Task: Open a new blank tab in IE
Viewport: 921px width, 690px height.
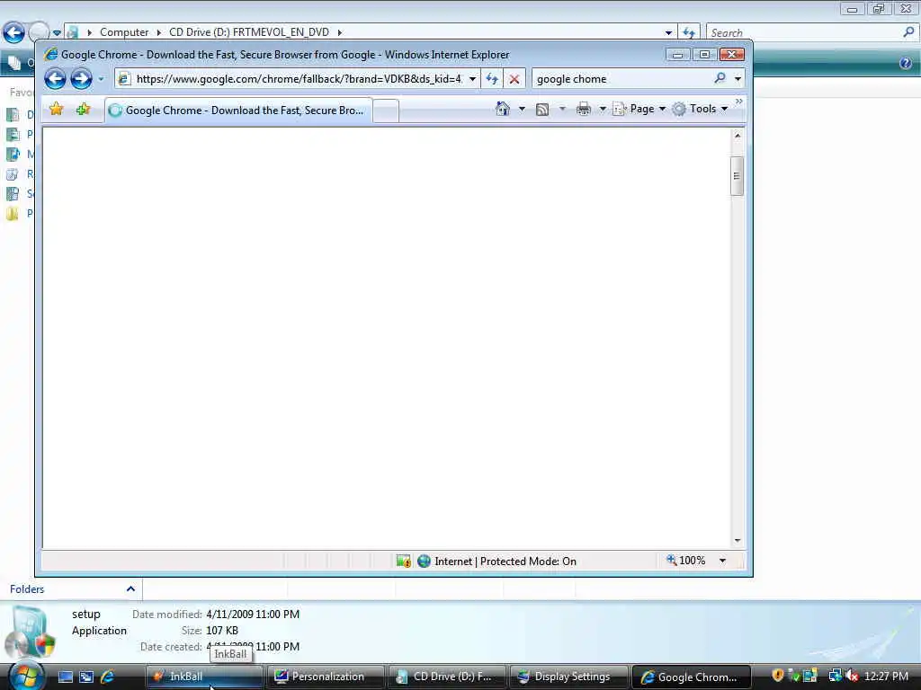Action: coord(386,111)
